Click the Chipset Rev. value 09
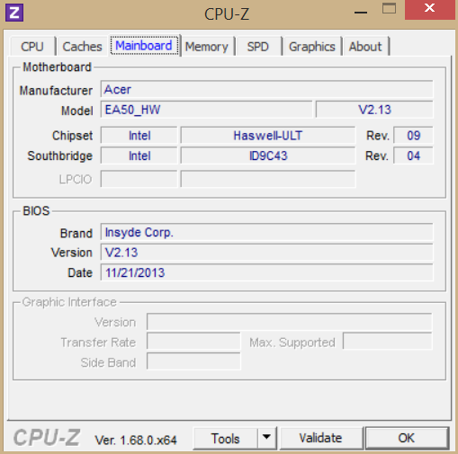 pyautogui.click(x=413, y=136)
